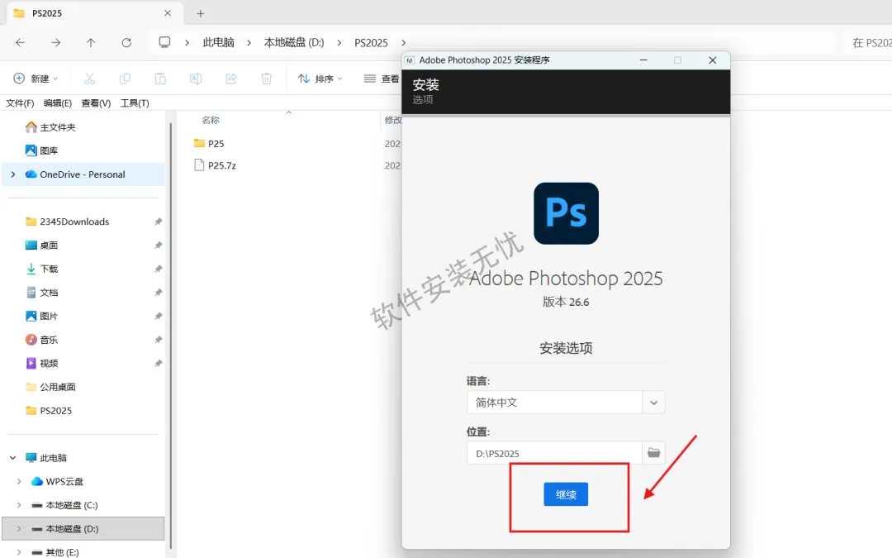
Task: Close the PS2025 Explorer tab
Action: [x=167, y=13]
